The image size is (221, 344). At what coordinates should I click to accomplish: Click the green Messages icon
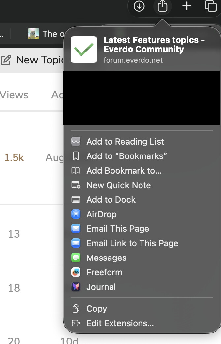tap(76, 258)
